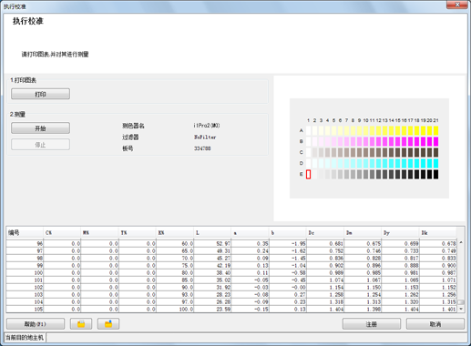Screen dimensions: 471x346
Task: Click the open folder with document icon
Action: (81, 324)
